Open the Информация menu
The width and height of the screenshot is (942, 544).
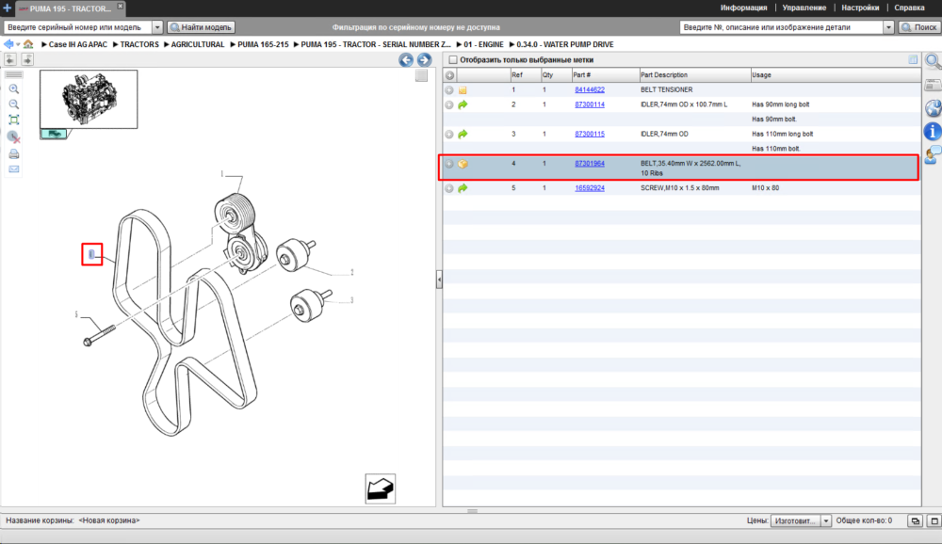coord(744,8)
